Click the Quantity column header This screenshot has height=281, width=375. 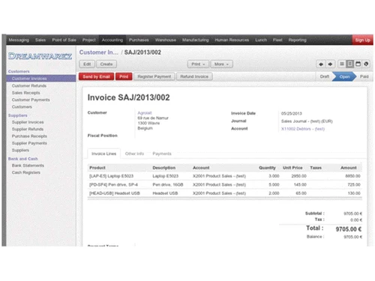[267, 168]
